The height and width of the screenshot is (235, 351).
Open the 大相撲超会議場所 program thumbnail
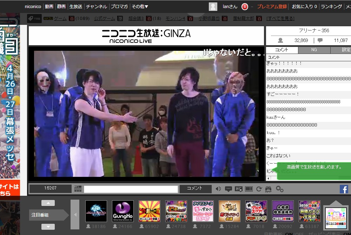(x=283, y=211)
